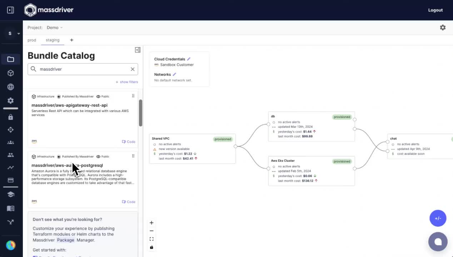Clear the massdriver search text
The width and height of the screenshot is (453, 257).
133,69
